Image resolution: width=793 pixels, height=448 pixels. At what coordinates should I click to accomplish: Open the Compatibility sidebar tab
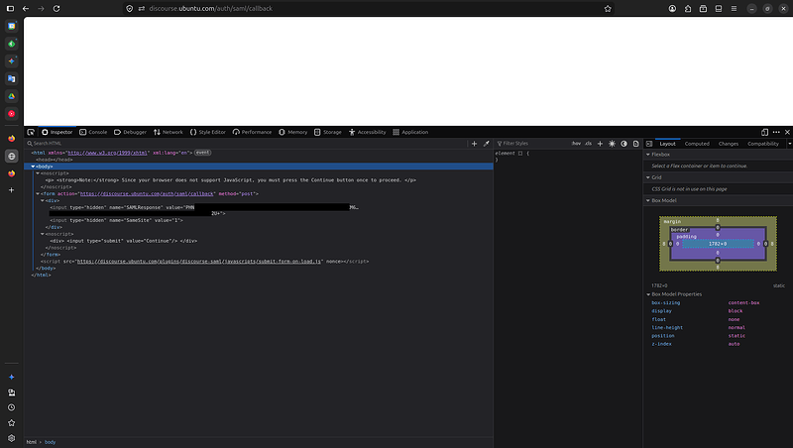(x=763, y=144)
